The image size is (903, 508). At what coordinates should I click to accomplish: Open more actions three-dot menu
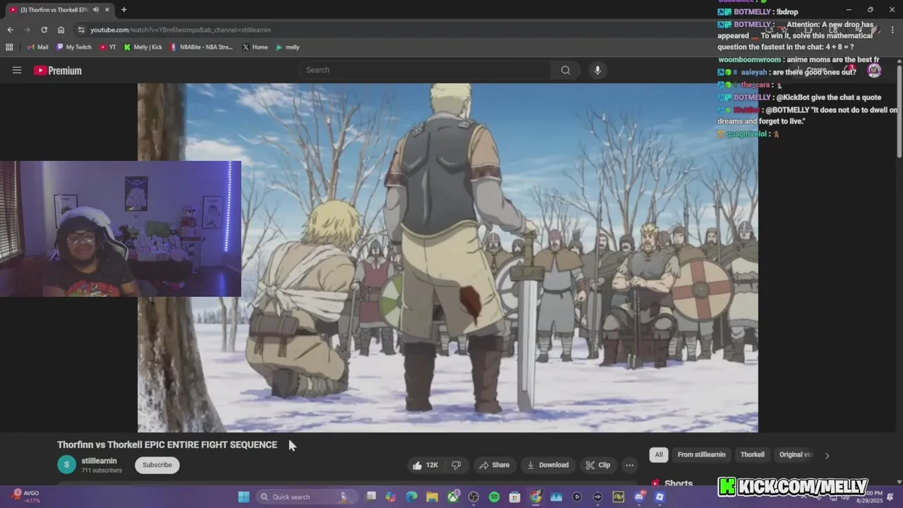[x=629, y=465]
